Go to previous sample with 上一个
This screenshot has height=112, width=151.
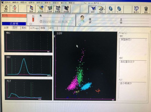click(x=111, y=10)
